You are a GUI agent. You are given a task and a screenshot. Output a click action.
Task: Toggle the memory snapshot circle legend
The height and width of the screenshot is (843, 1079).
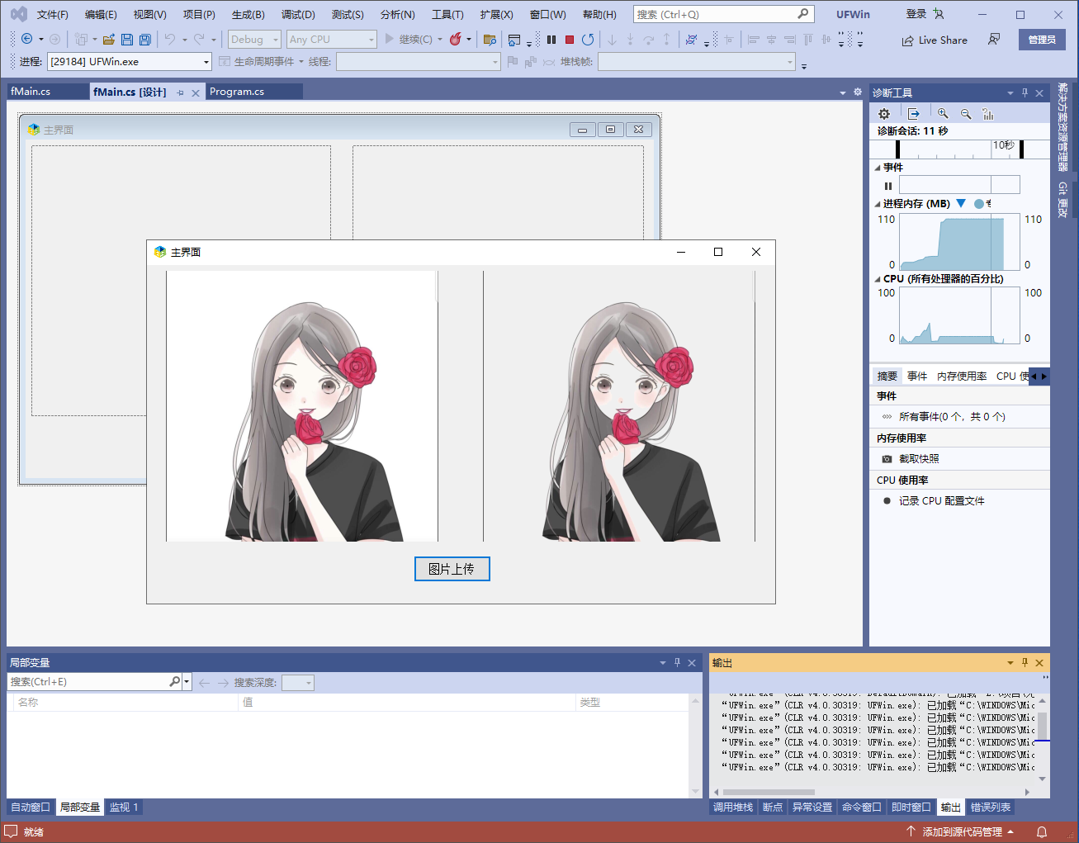(979, 204)
